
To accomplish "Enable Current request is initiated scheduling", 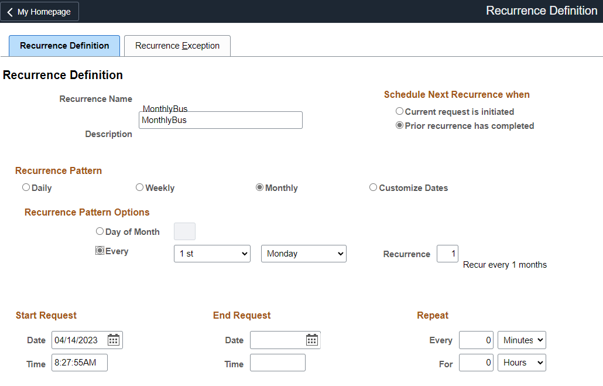I will click(399, 111).
